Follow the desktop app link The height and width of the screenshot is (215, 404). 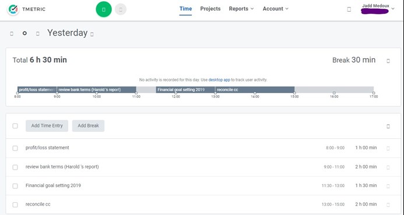[219, 80]
